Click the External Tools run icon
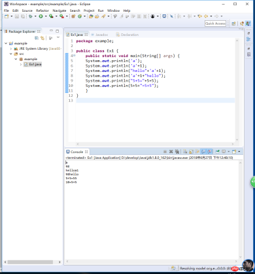255x274 pixels. (62, 16)
